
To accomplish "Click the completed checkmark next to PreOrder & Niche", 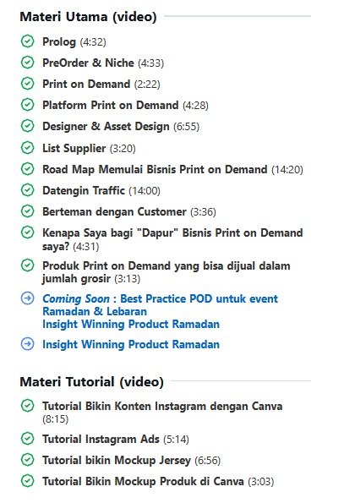I will pos(27,63).
